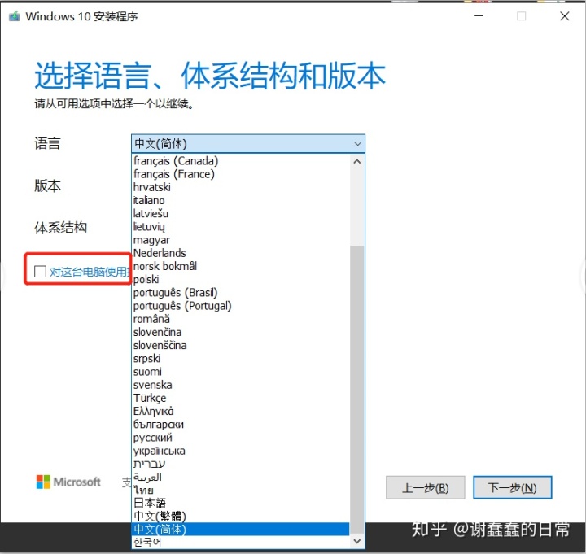Screen dimensions: 586x554
Task: Pick русский in the language list
Action: click(x=241, y=438)
